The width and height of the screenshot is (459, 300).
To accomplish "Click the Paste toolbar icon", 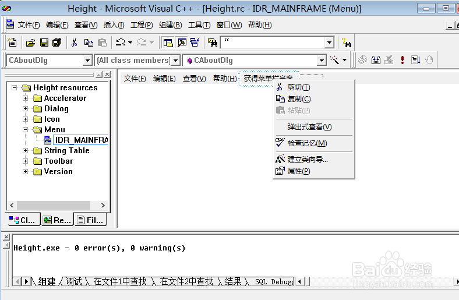I will pyautogui.click(x=102, y=43).
